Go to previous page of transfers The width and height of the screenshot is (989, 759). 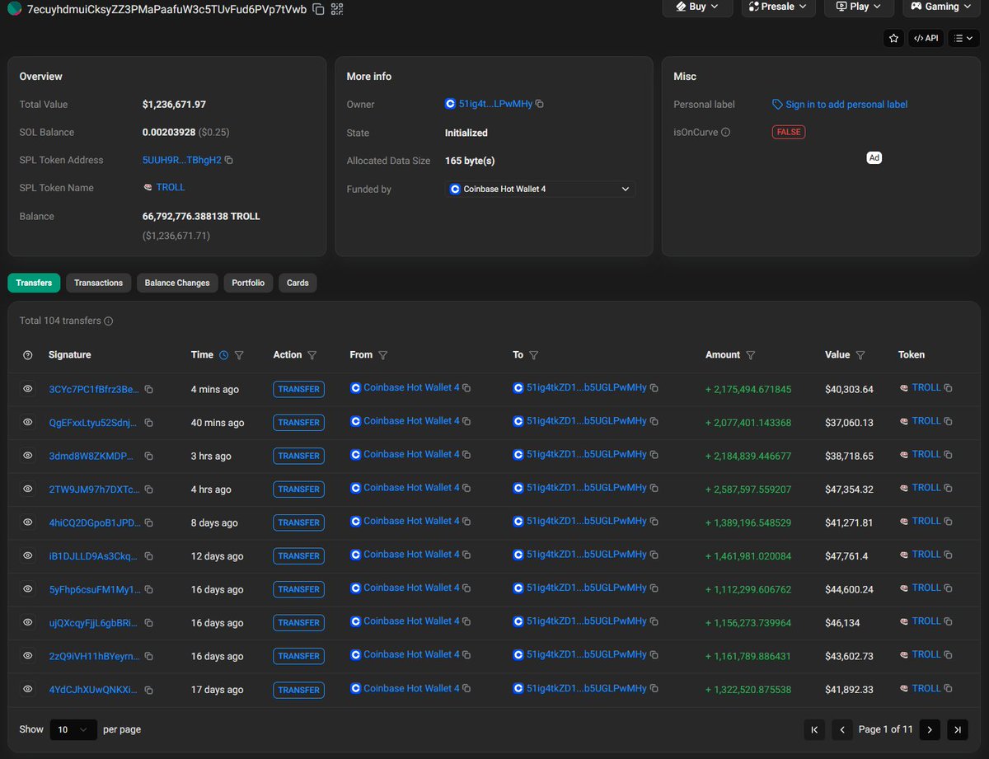(x=842, y=729)
